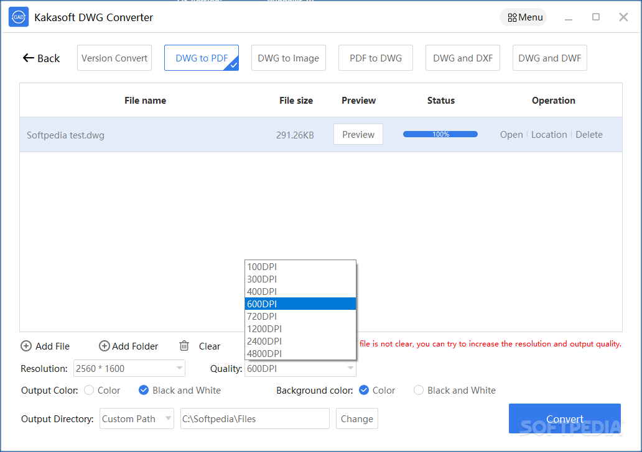The height and width of the screenshot is (452, 642).
Task: Click the back arrow icon
Action: 28,58
